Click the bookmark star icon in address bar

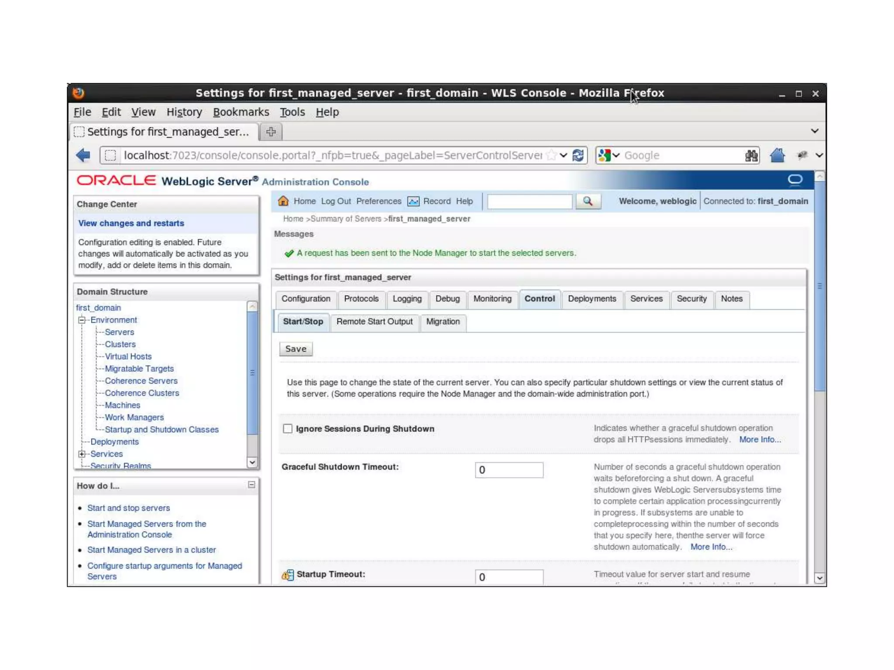point(551,155)
